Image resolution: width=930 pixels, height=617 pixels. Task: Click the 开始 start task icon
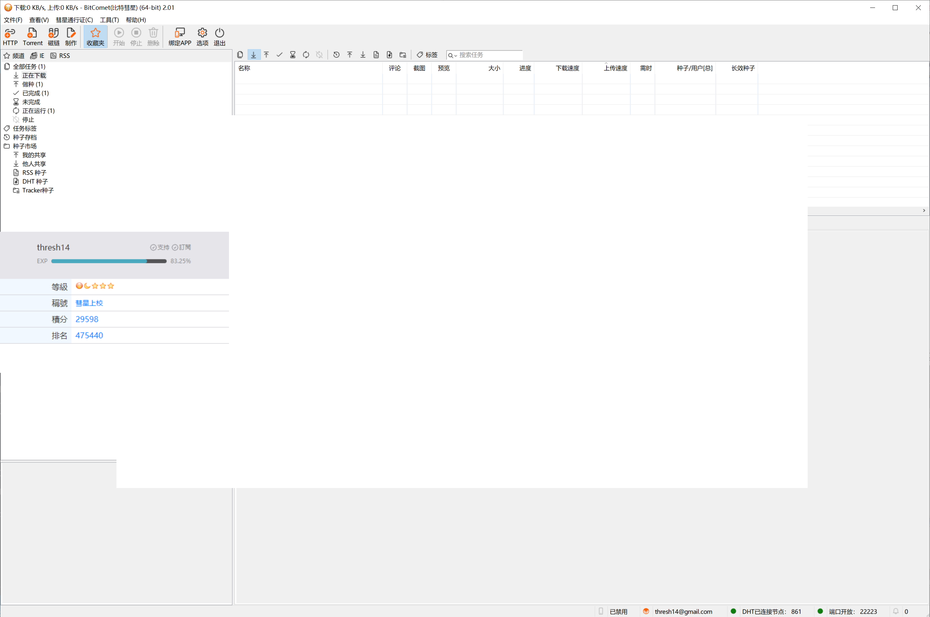pyautogui.click(x=119, y=37)
